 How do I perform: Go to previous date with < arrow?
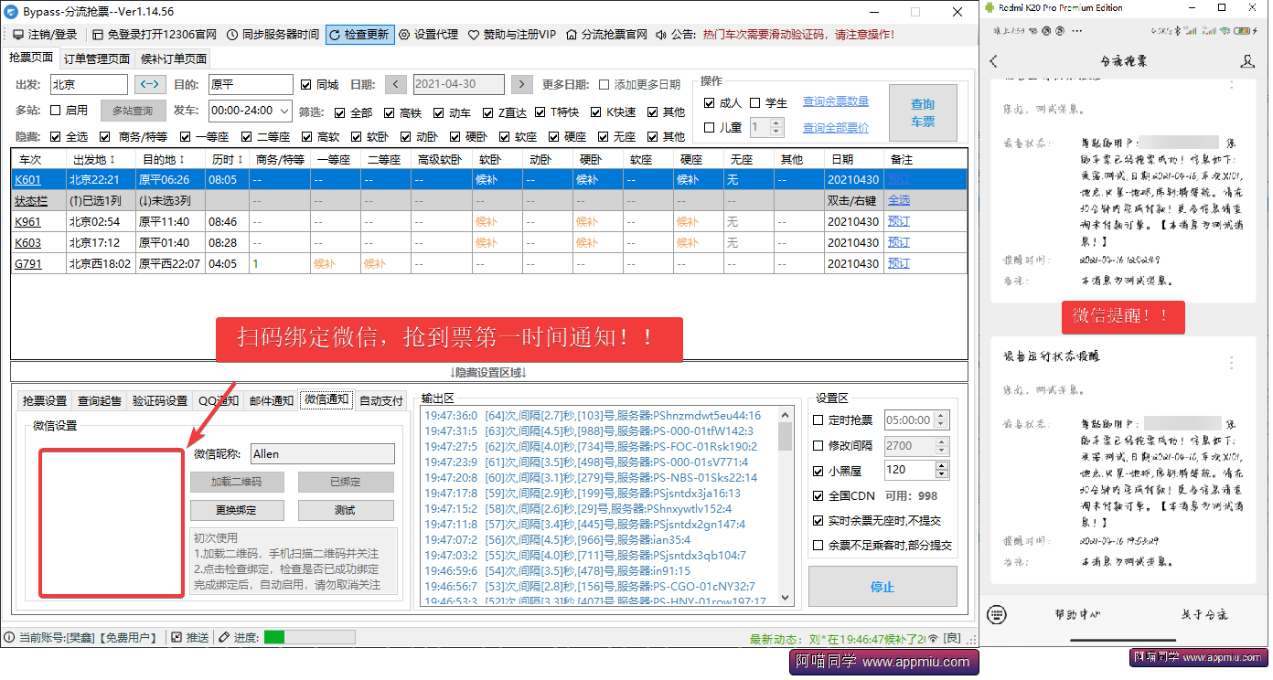pos(396,84)
